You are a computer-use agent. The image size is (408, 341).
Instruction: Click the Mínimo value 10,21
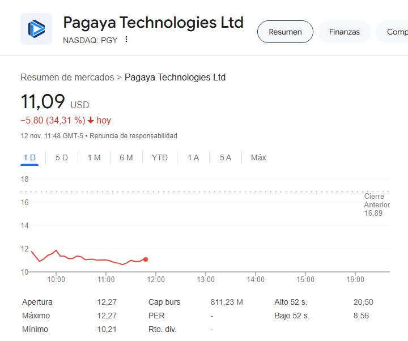(107, 329)
